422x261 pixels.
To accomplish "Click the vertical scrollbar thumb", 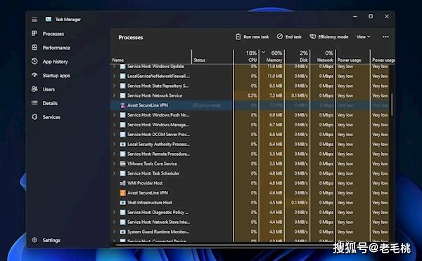I will 392,105.
